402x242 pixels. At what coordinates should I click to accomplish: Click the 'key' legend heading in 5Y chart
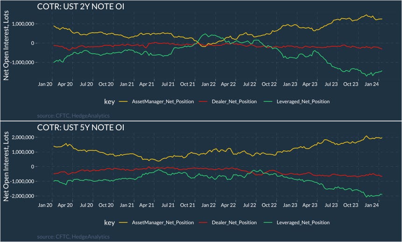tap(109, 222)
